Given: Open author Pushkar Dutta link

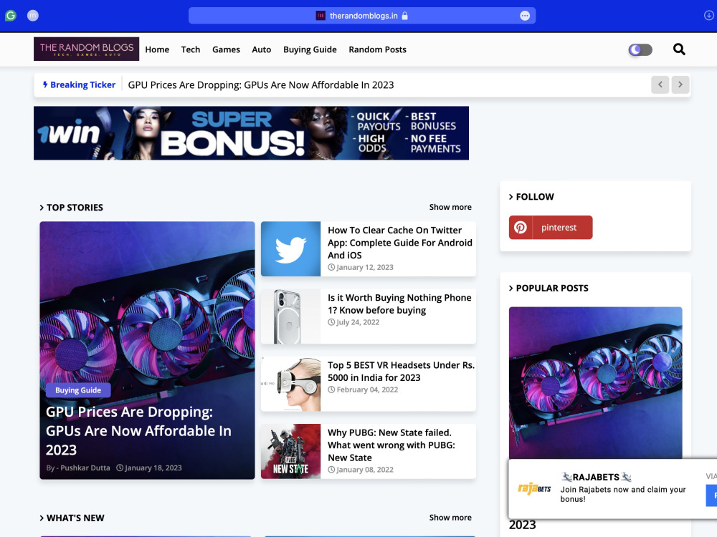Looking at the screenshot, I should [x=85, y=468].
